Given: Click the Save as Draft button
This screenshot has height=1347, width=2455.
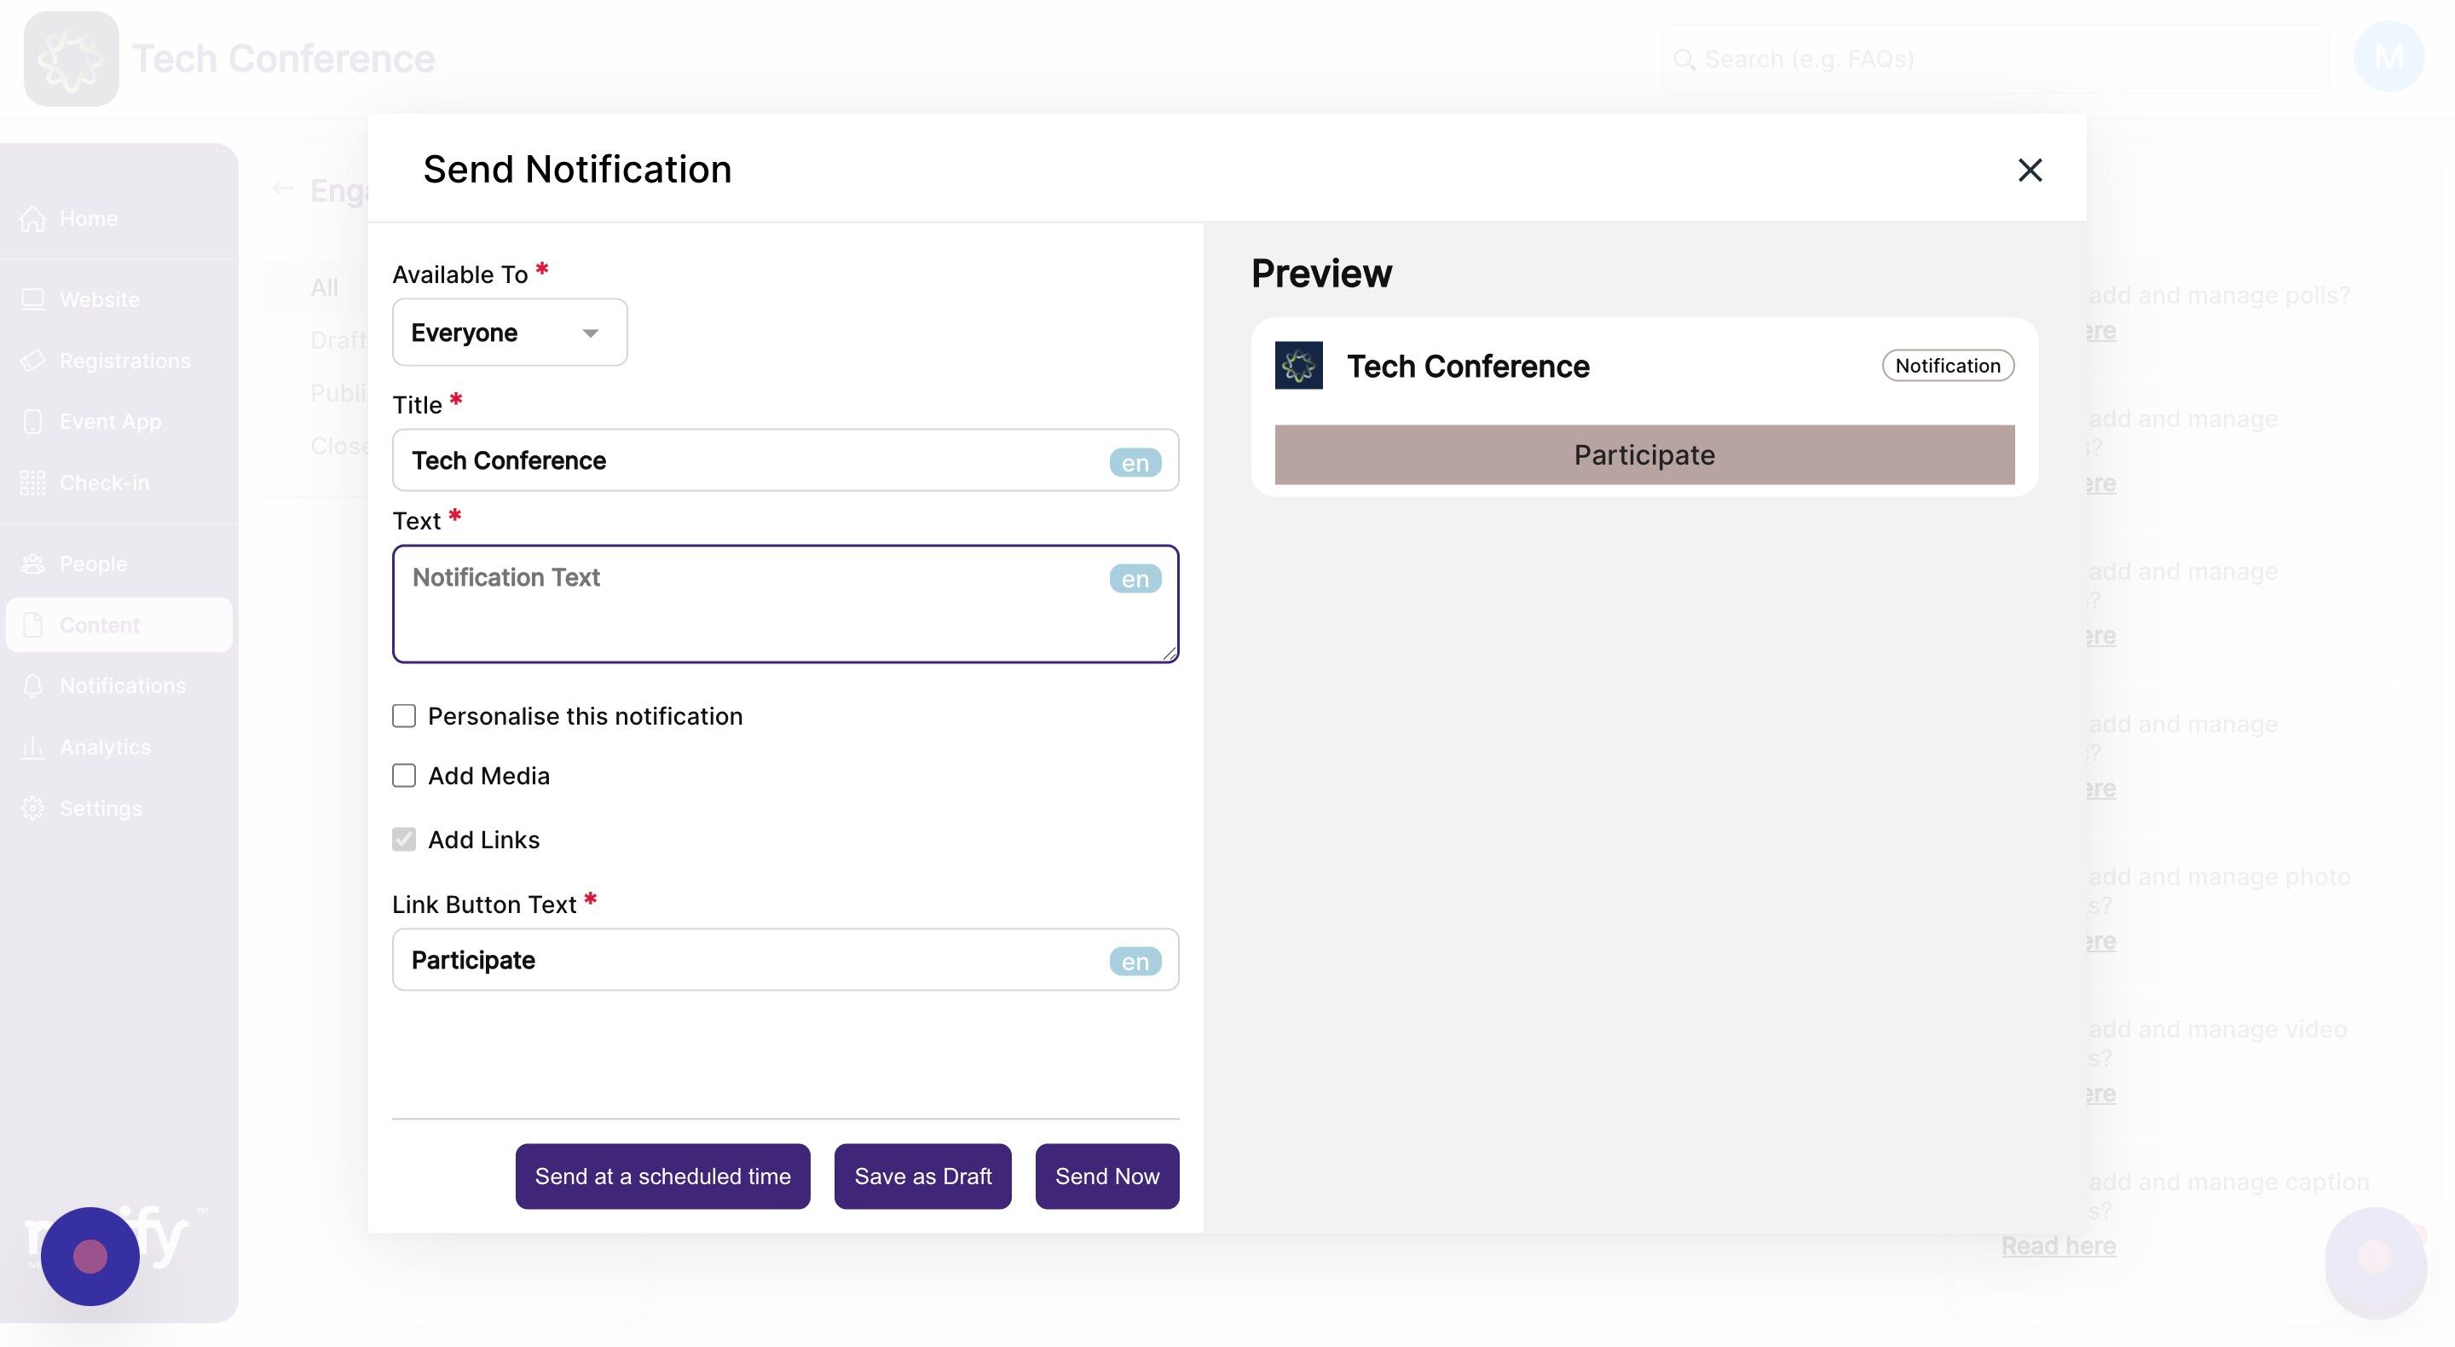Looking at the screenshot, I should [921, 1176].
